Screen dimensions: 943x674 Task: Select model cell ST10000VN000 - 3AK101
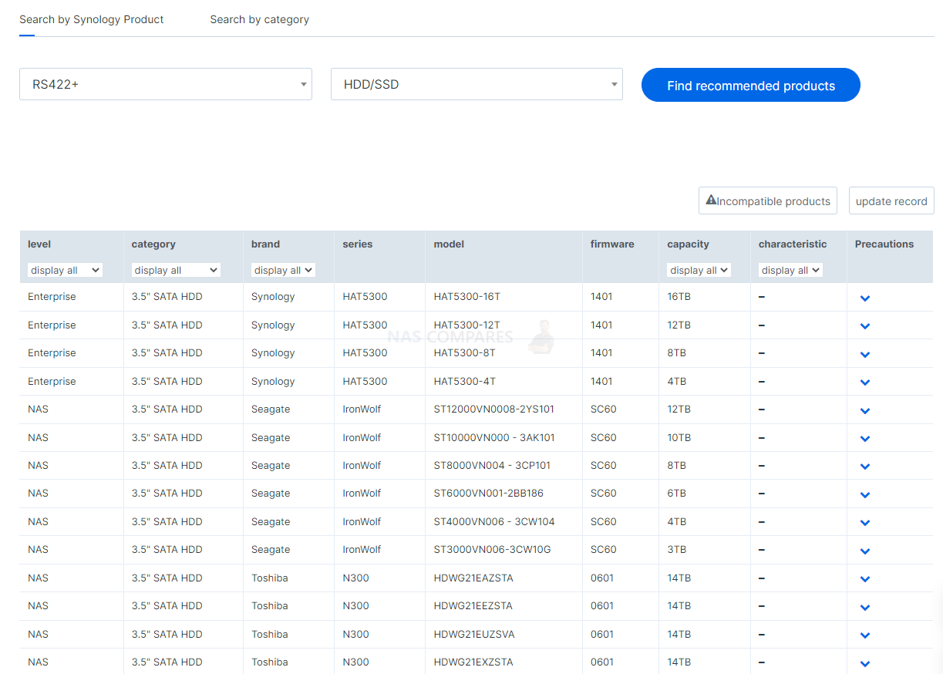[494, 437]
